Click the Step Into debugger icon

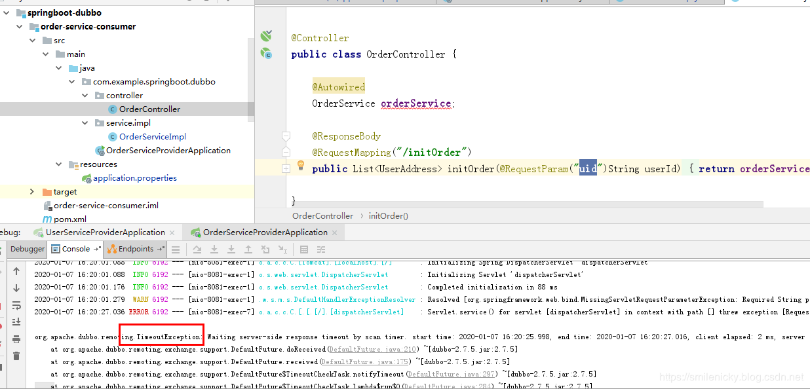point(214,250)
